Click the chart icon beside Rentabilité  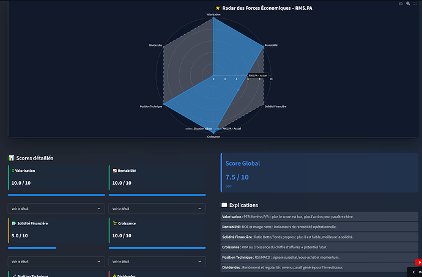coord(114,171)
